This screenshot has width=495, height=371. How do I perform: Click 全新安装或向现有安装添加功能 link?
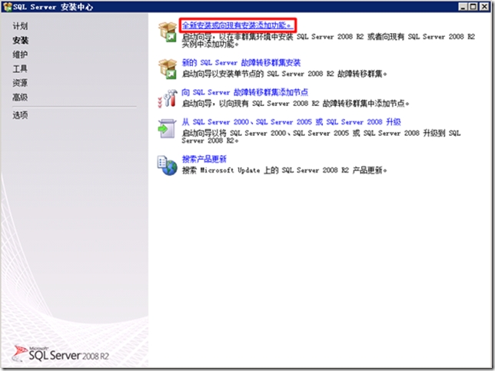tap(237, 25)
